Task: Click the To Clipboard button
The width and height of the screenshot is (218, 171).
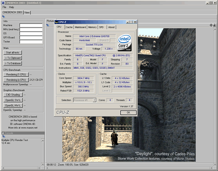Action: 12,58
